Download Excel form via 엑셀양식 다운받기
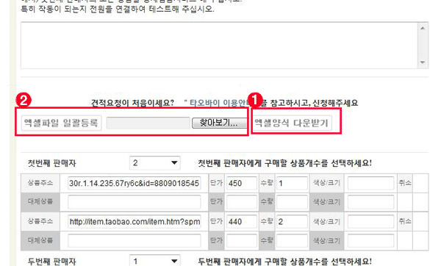Viewport: 441px width, 266px height. pyautogui.click(x=292, y=123)
